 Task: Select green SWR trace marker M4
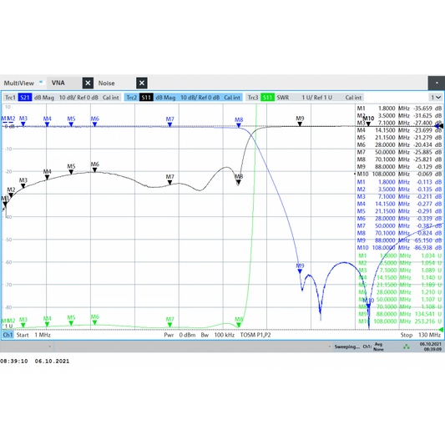(x=47, y=325)
